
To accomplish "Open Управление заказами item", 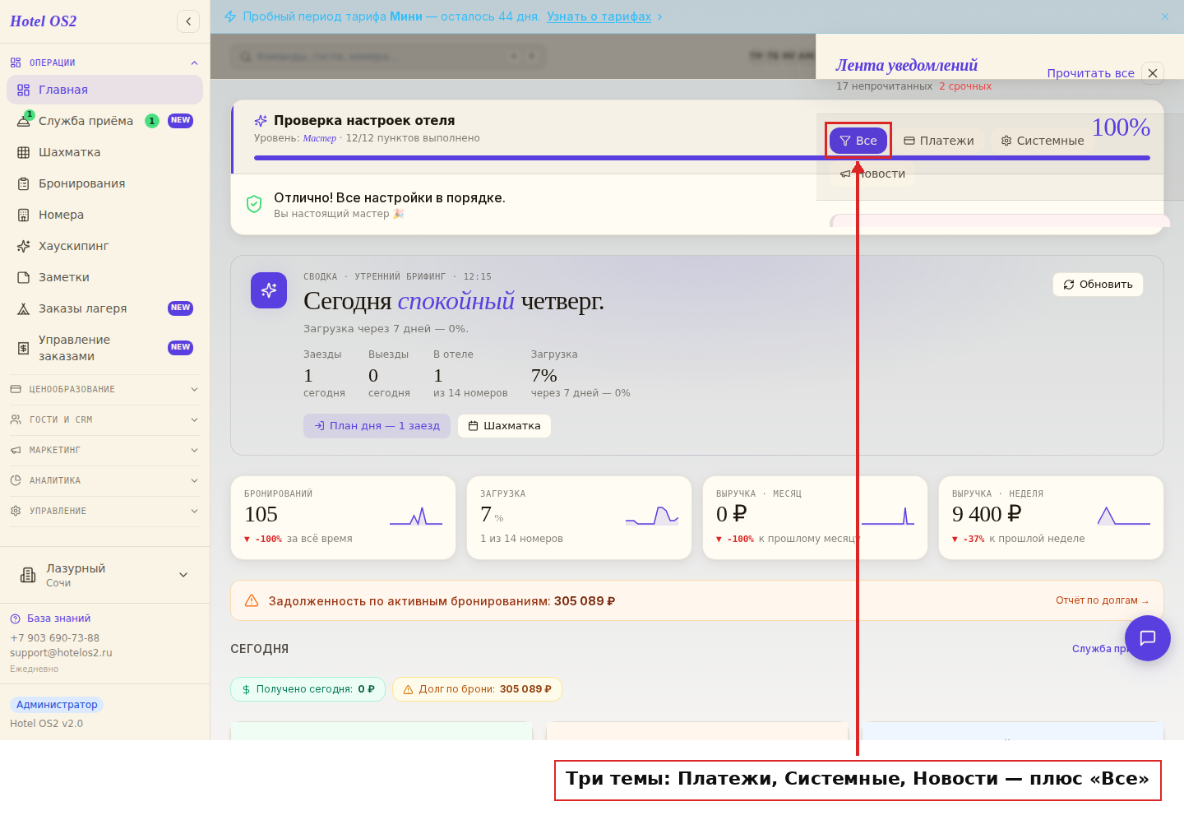I will (x=104, y=348).
